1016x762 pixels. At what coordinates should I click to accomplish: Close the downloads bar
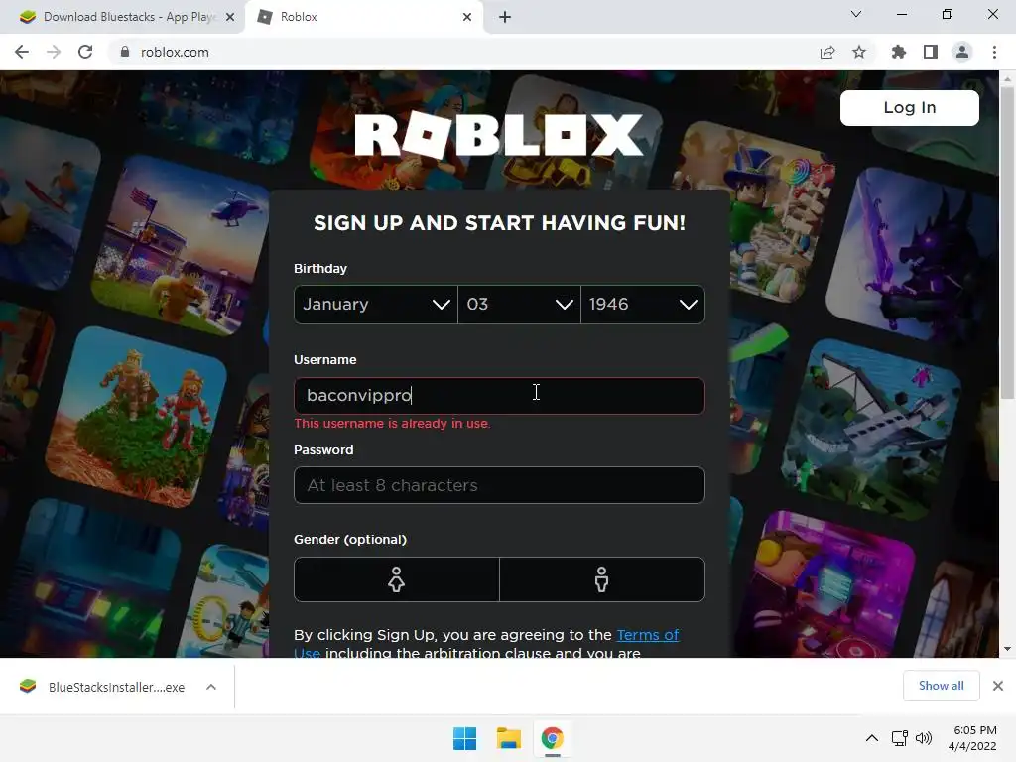(998, 686)
